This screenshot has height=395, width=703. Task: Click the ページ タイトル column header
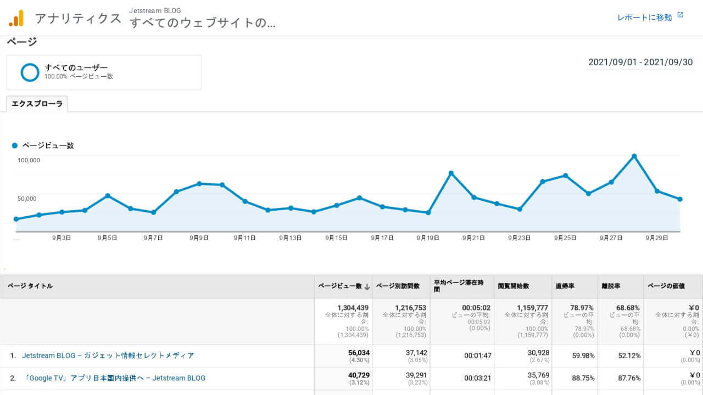click(x=31, y=286)
